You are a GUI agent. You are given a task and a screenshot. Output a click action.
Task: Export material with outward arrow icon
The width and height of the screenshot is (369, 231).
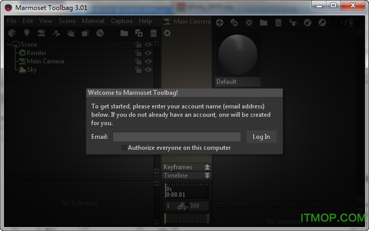tap(322, 23)
